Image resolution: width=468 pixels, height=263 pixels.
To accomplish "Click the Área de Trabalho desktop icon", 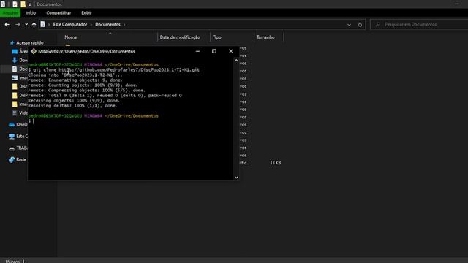I will point(15,52).
